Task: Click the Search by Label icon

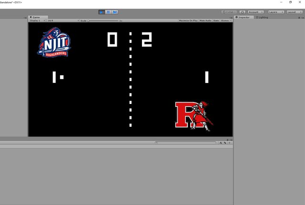Action: (225, 143)
